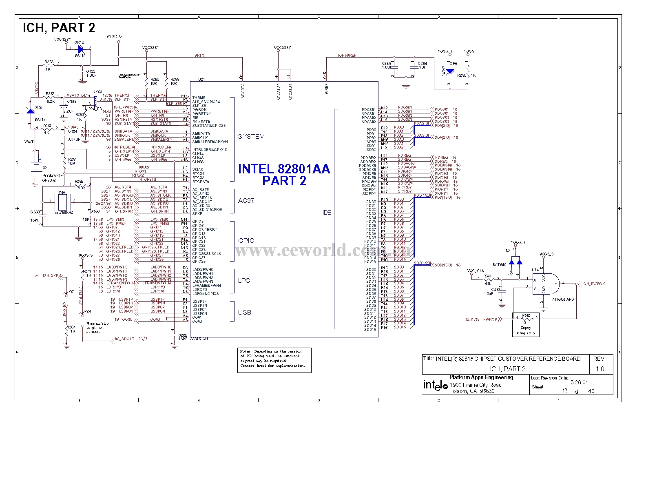Viewport: 646px width, 499px height.
Task: Select the CR9 BAT17 diode symbol
Action: (x=30, y=111)
